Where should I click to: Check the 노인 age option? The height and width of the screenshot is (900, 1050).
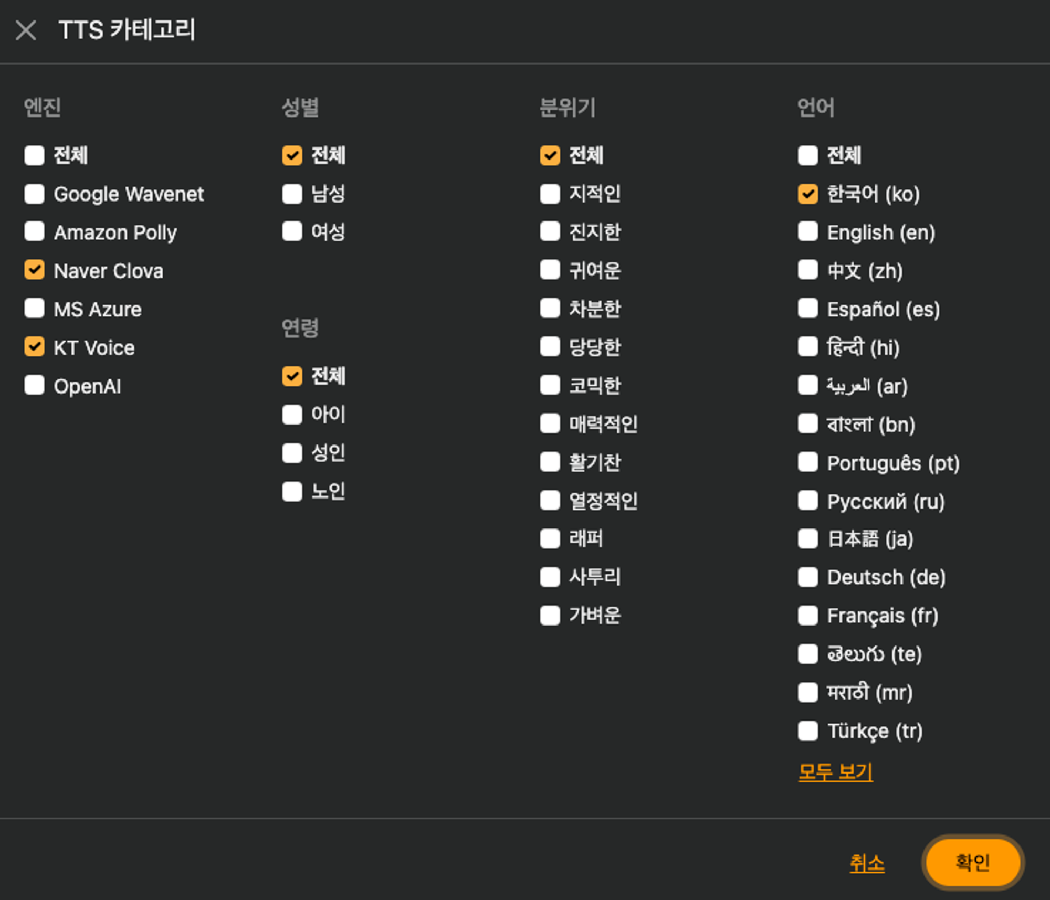tap(292, 491)
